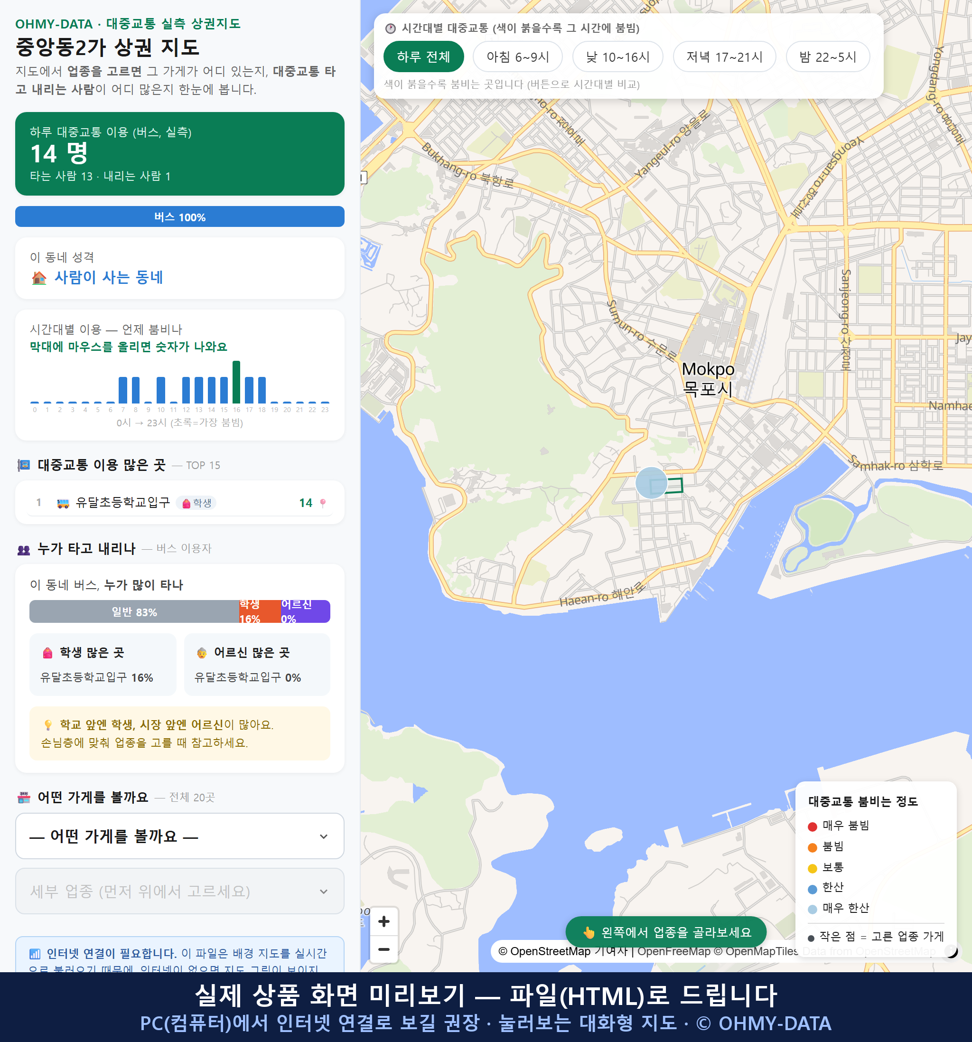Click the house icon next to 사람이 사는 동네
The width and height of the screenshot is (972, 1042).
click(39, 277)
